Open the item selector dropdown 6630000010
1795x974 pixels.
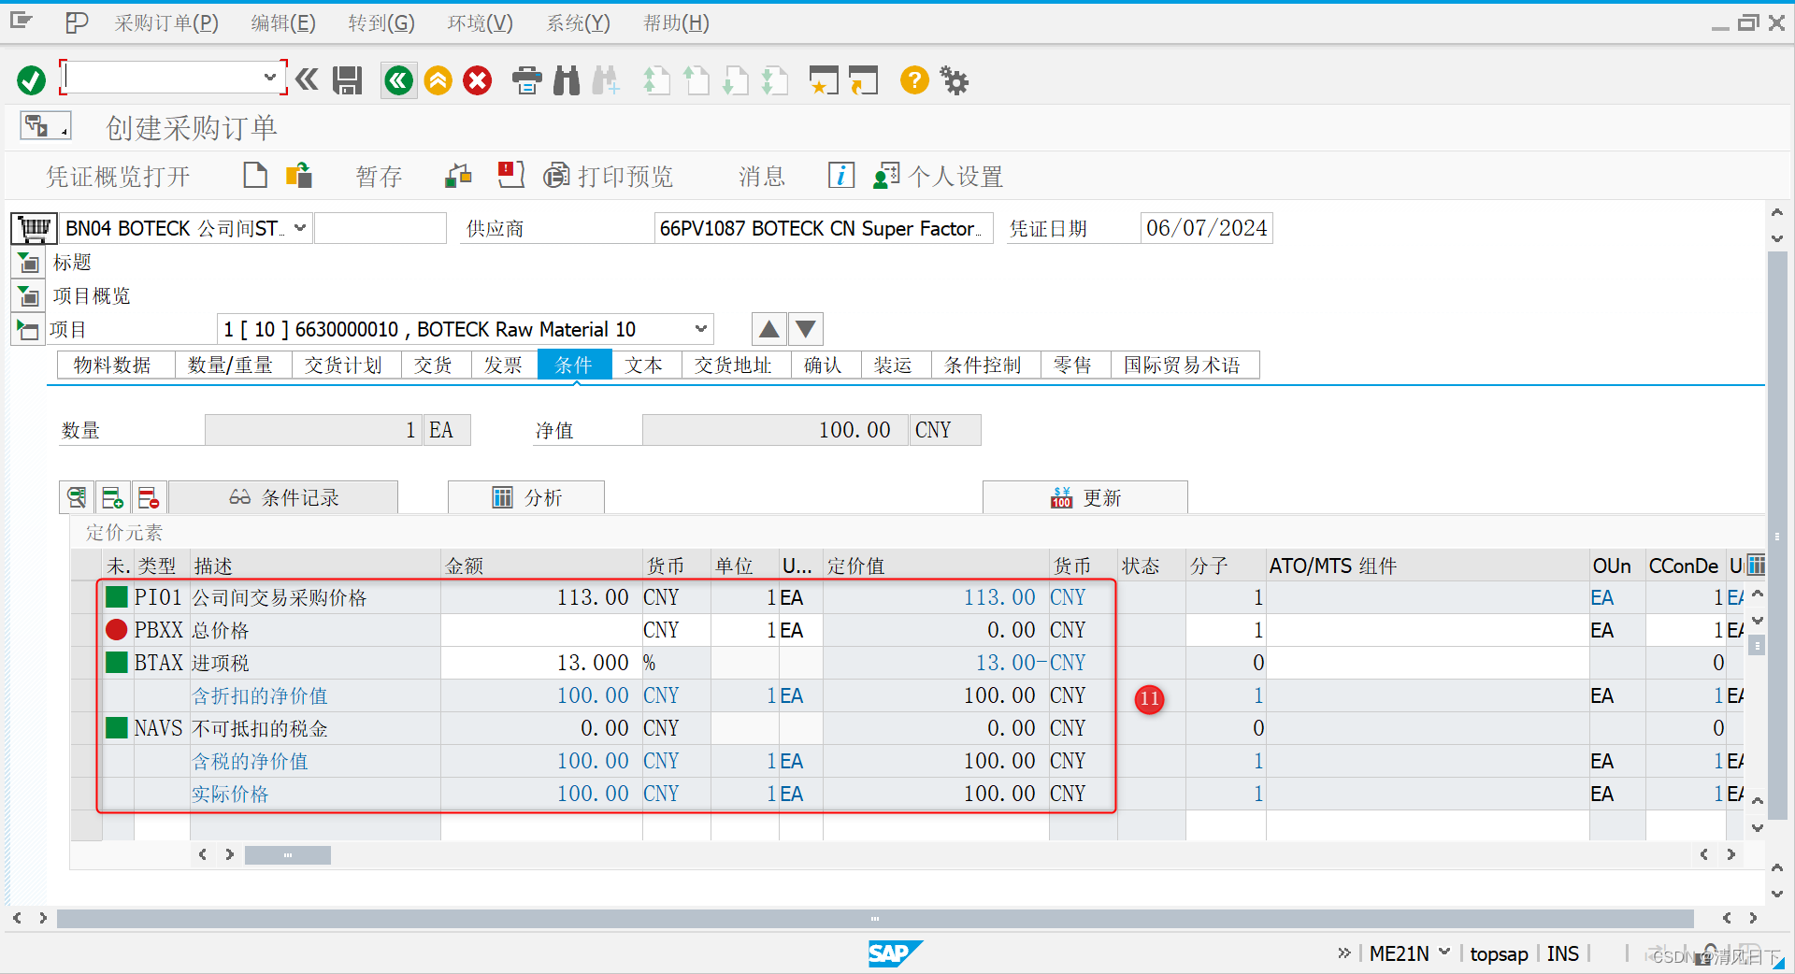[x=701, y=329]
